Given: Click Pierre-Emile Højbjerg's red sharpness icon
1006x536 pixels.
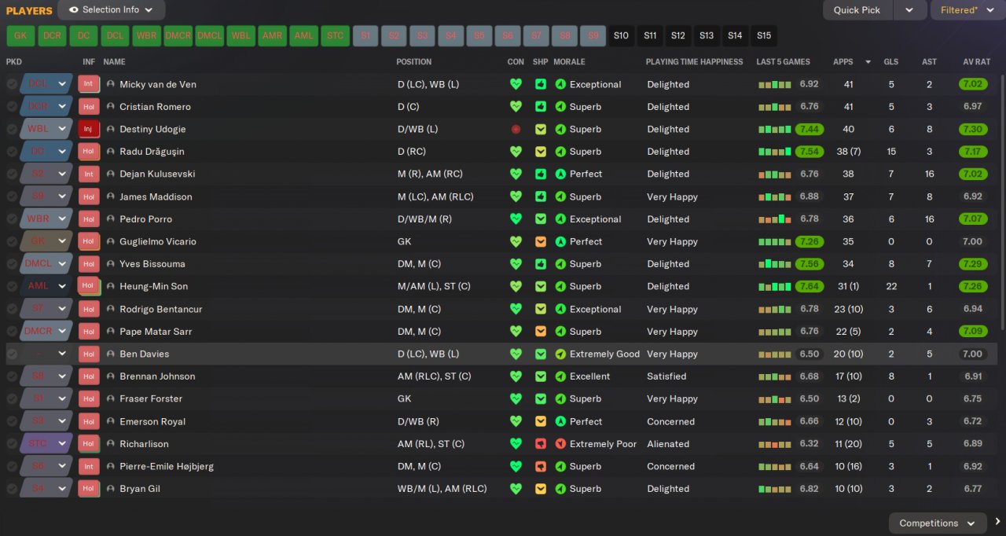Looking at the screenshot, I should coord(541,466).
